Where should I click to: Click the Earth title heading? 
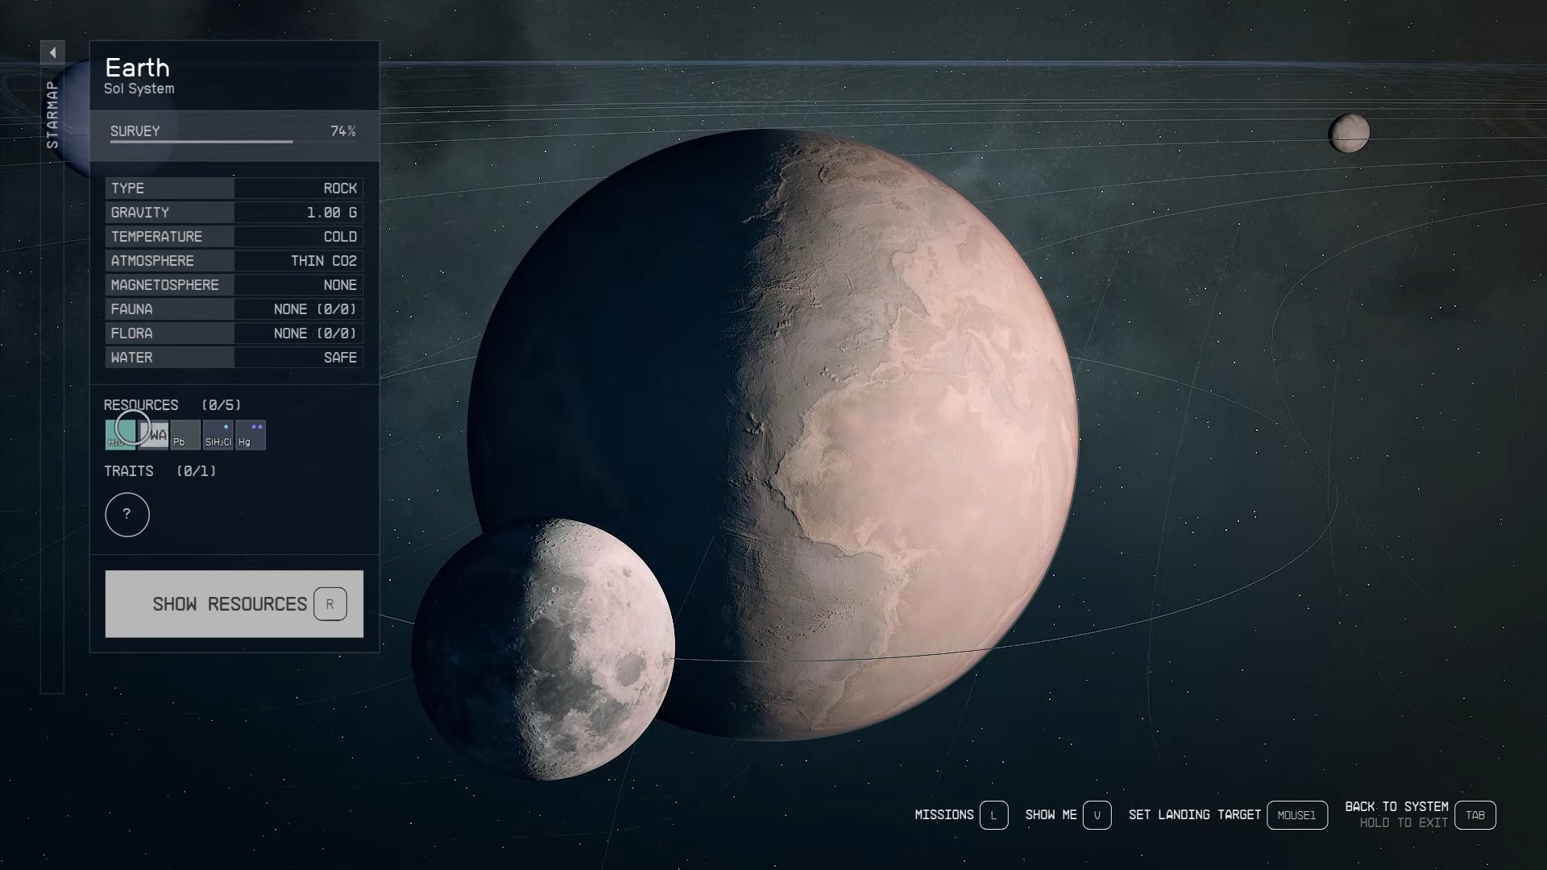tap(137, 68)
